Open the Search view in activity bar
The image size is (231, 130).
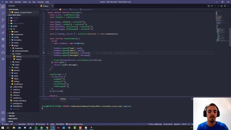point(3,13)
